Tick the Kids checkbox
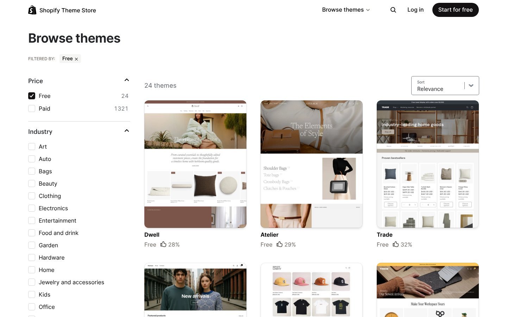 (x=32, y=294)
